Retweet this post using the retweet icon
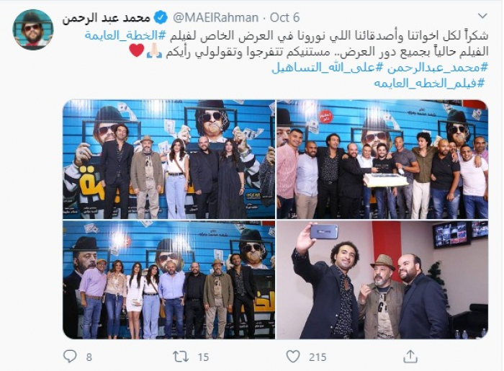504x371 pixels. [181, 357]
